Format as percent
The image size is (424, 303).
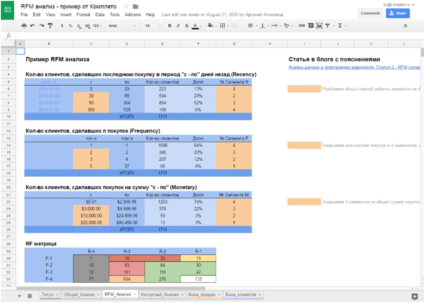70,26
